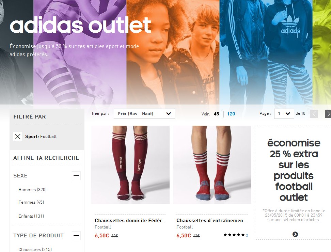Screen dimensions: 331x252
Task: Open the page number dropdown
Action: [284, 114]
